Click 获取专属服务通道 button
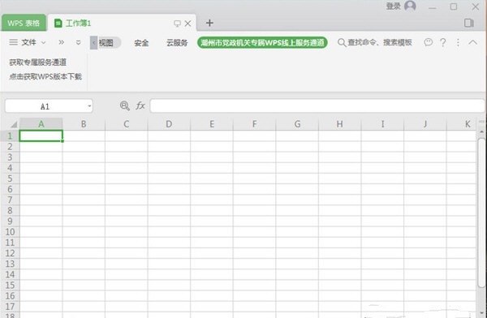This screenshot has height=318, width=487. point(38,62)
